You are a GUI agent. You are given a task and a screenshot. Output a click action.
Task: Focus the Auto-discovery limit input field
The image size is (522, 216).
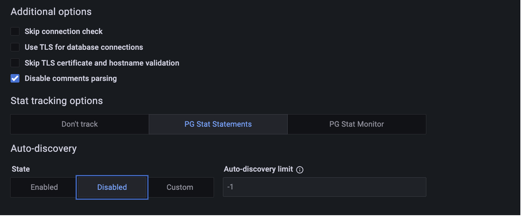coord(324,188)
